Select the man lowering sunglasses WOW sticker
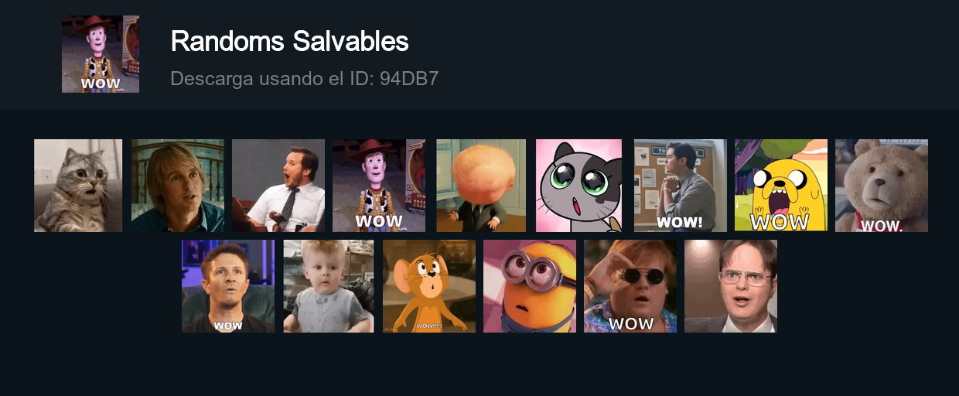The width and height of the screenshot is (959, 396). pyautogui.click(x=630, y=286)
